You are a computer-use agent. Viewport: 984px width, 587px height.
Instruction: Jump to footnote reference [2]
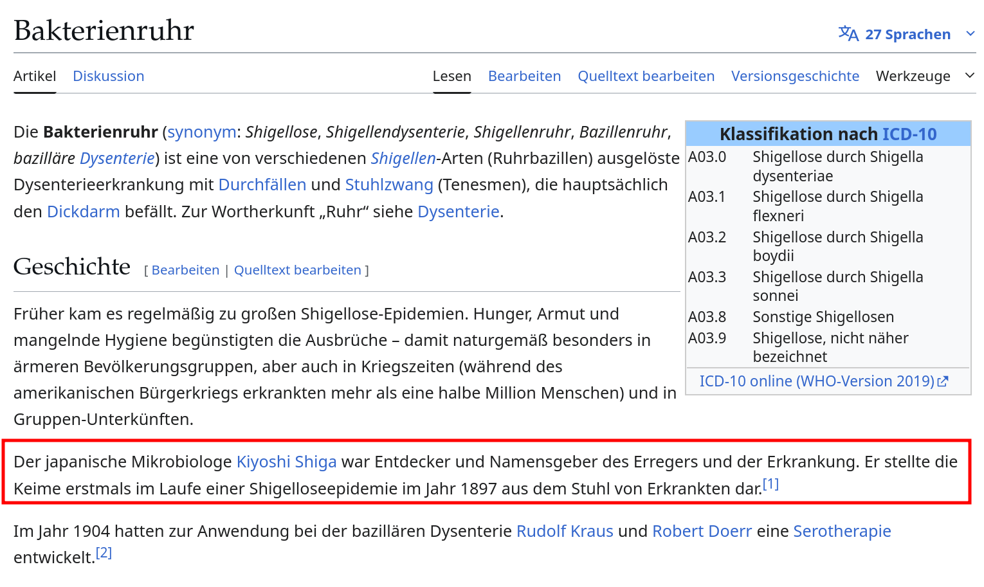(x=104, y=553)
